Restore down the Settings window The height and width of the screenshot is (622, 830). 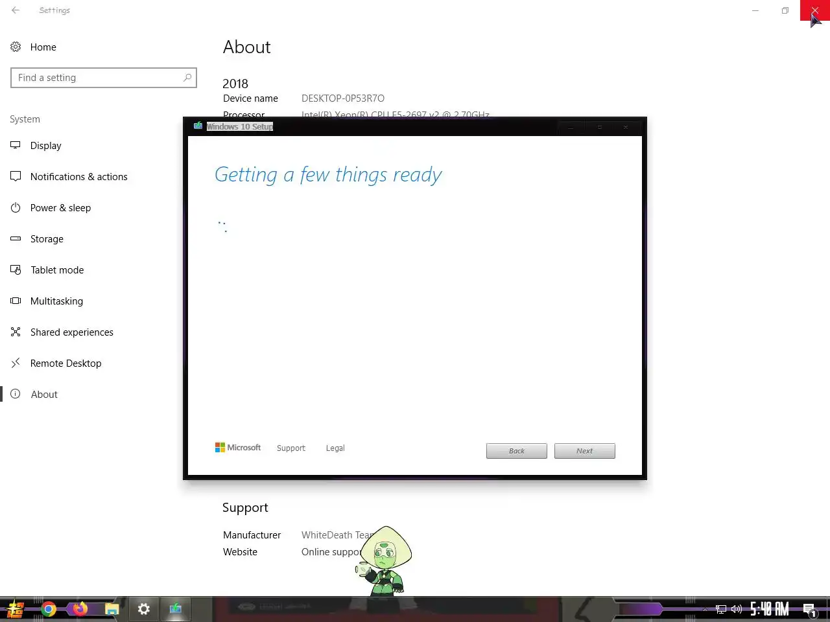pos(785,10)
